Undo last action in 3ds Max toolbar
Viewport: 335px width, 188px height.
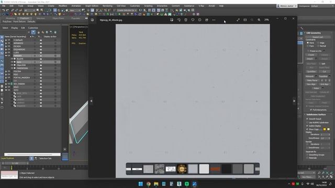(4, 10)
